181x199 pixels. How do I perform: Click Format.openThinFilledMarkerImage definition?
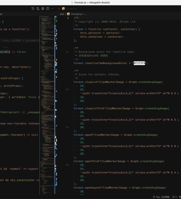coord(119,161)
